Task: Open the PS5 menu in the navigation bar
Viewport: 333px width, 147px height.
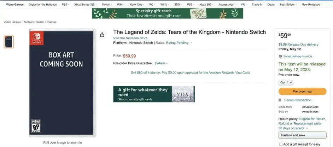Action: click(65, 5)
